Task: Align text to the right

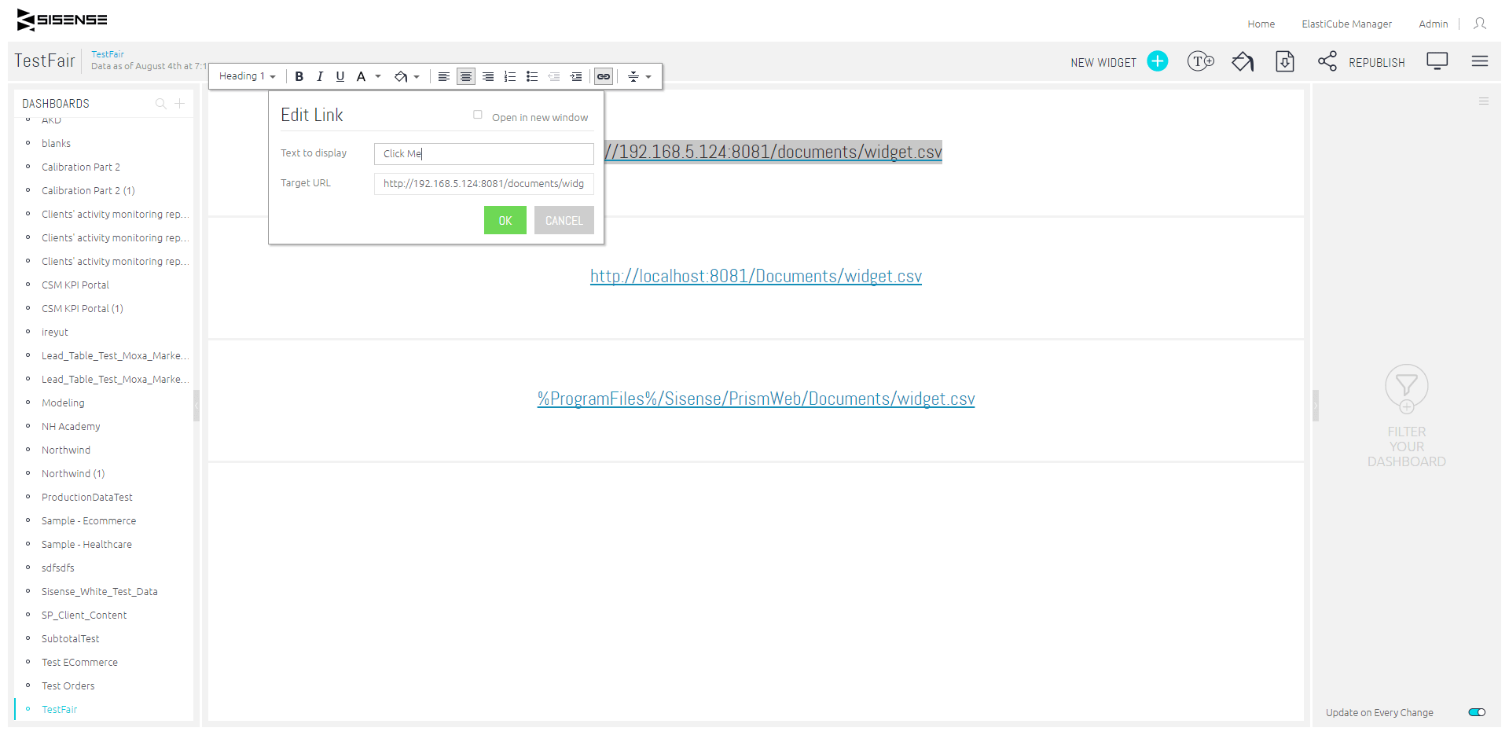Action: pos(488,76)
